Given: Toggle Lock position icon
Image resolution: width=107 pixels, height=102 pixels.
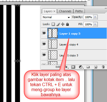Looking at the screenshot, I should pyautogui.click(x=63, y=24).
